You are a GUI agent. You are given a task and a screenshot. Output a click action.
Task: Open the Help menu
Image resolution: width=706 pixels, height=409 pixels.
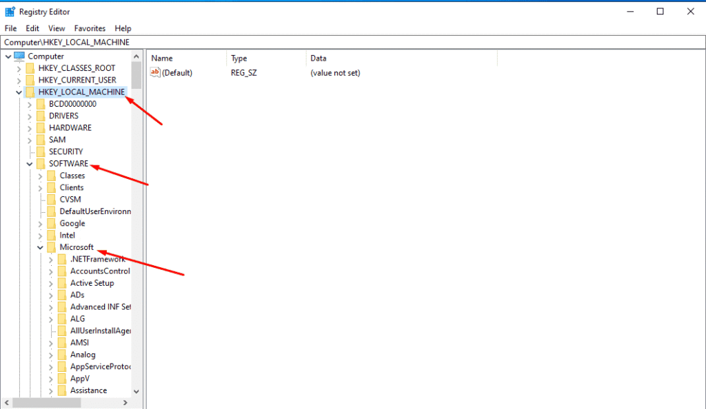pyautogui.click(x=123, y=28)
